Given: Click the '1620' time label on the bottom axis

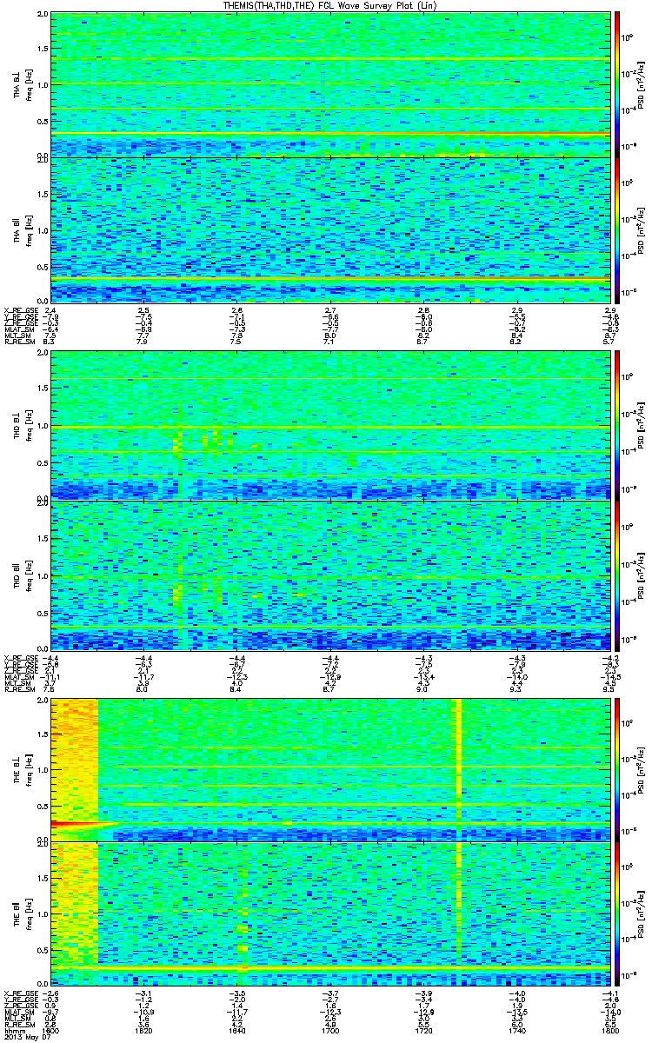Looking at the screenshot, I should (144, 1032).
